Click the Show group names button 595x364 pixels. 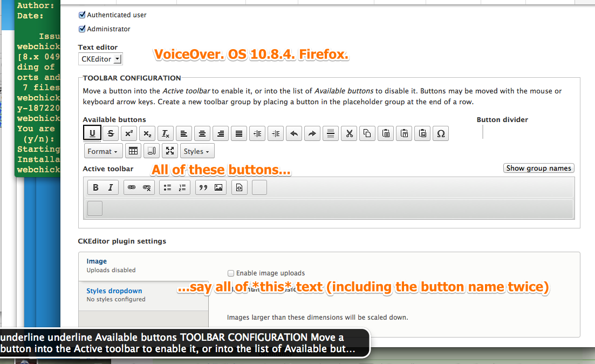coord(538,168)
